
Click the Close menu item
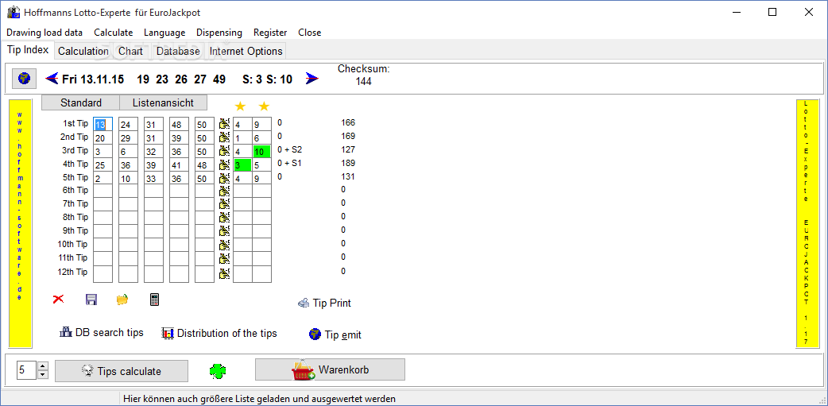[x=309, y=33]
